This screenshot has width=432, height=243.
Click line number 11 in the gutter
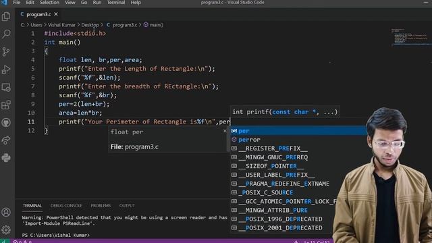[x=32, y=122]
